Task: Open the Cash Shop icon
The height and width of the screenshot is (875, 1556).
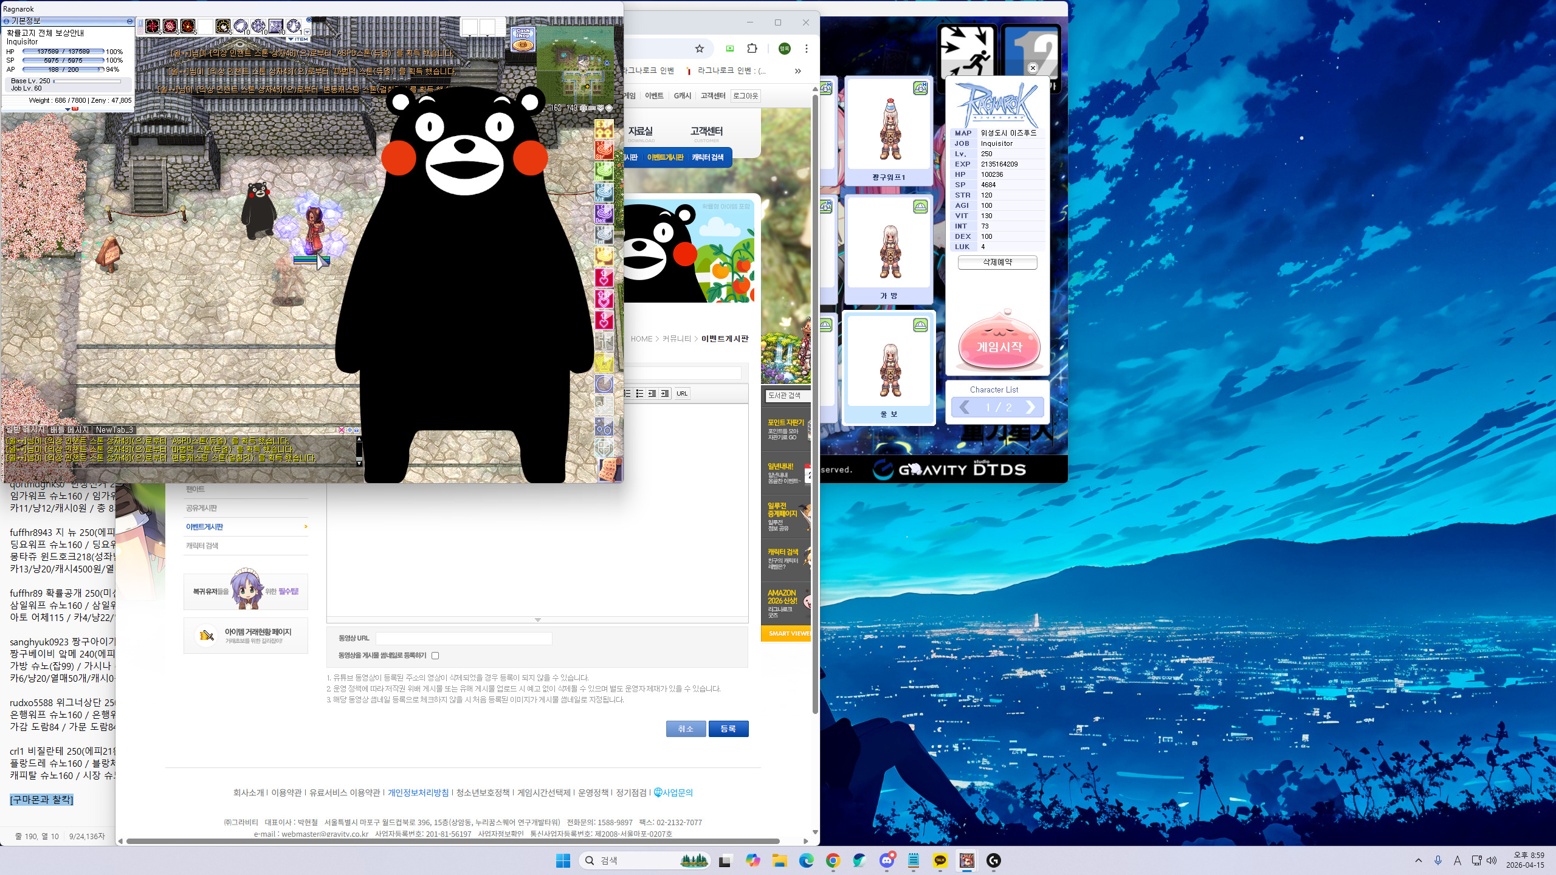Action: coord(523,39)
